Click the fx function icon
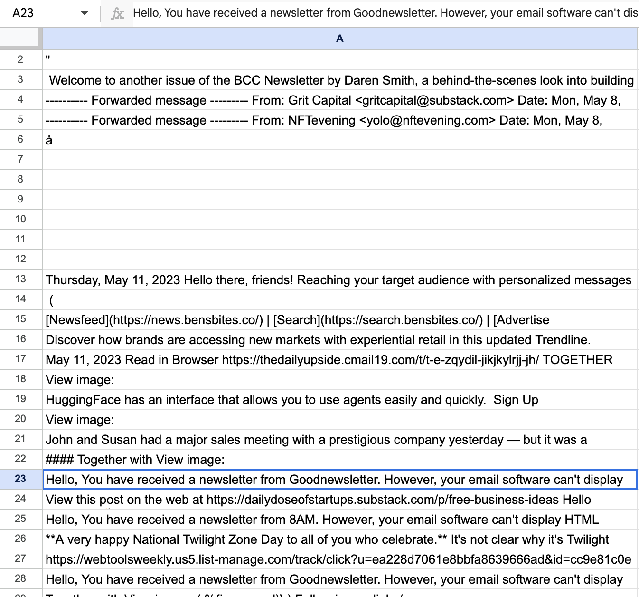639x597 pixels. pos(117,13)
